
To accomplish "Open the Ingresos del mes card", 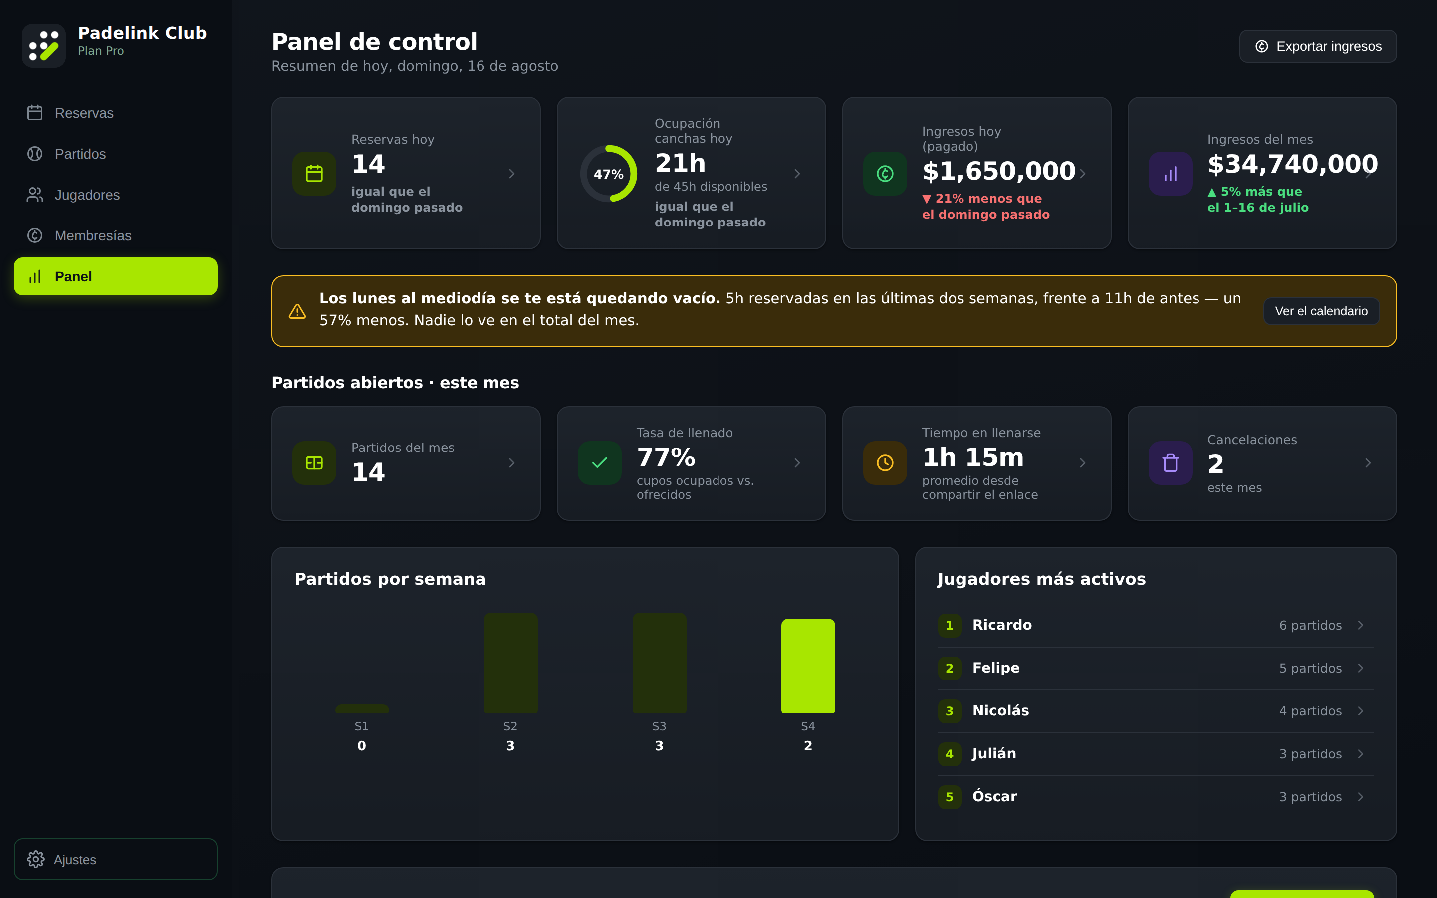I will (1262, 174).
